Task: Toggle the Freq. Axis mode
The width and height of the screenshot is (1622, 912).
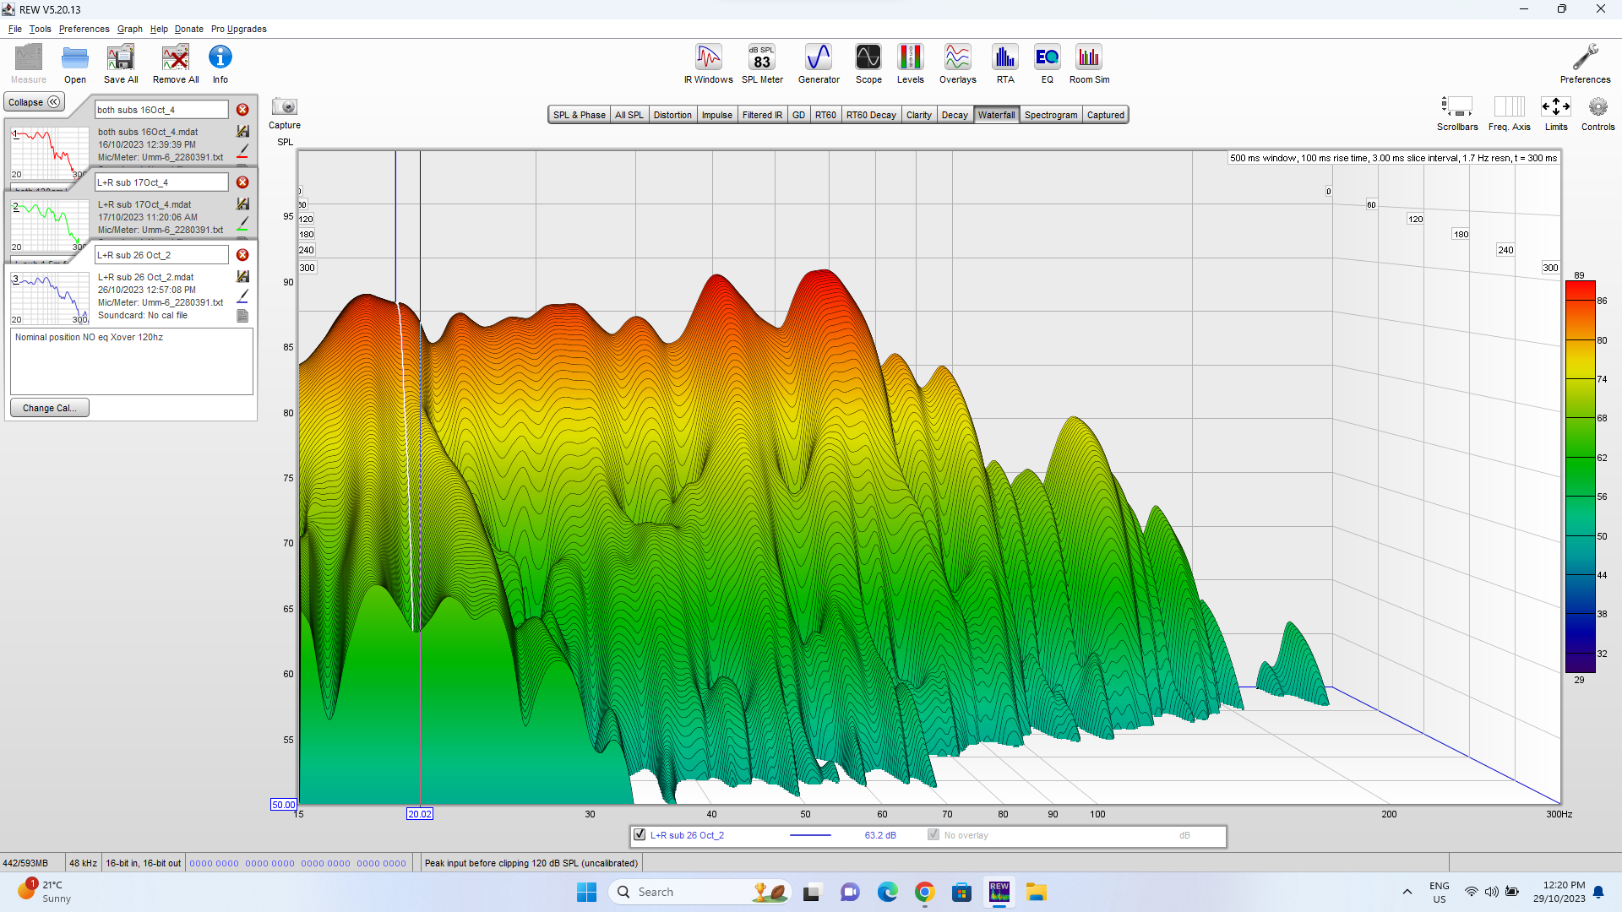Action: (1509, 107)
